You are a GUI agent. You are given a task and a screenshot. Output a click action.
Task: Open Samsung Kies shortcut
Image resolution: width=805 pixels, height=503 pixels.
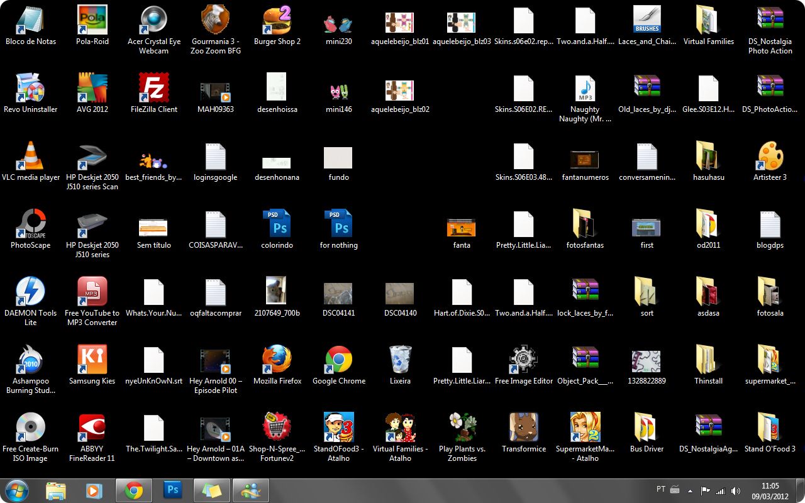click(92, 360)
